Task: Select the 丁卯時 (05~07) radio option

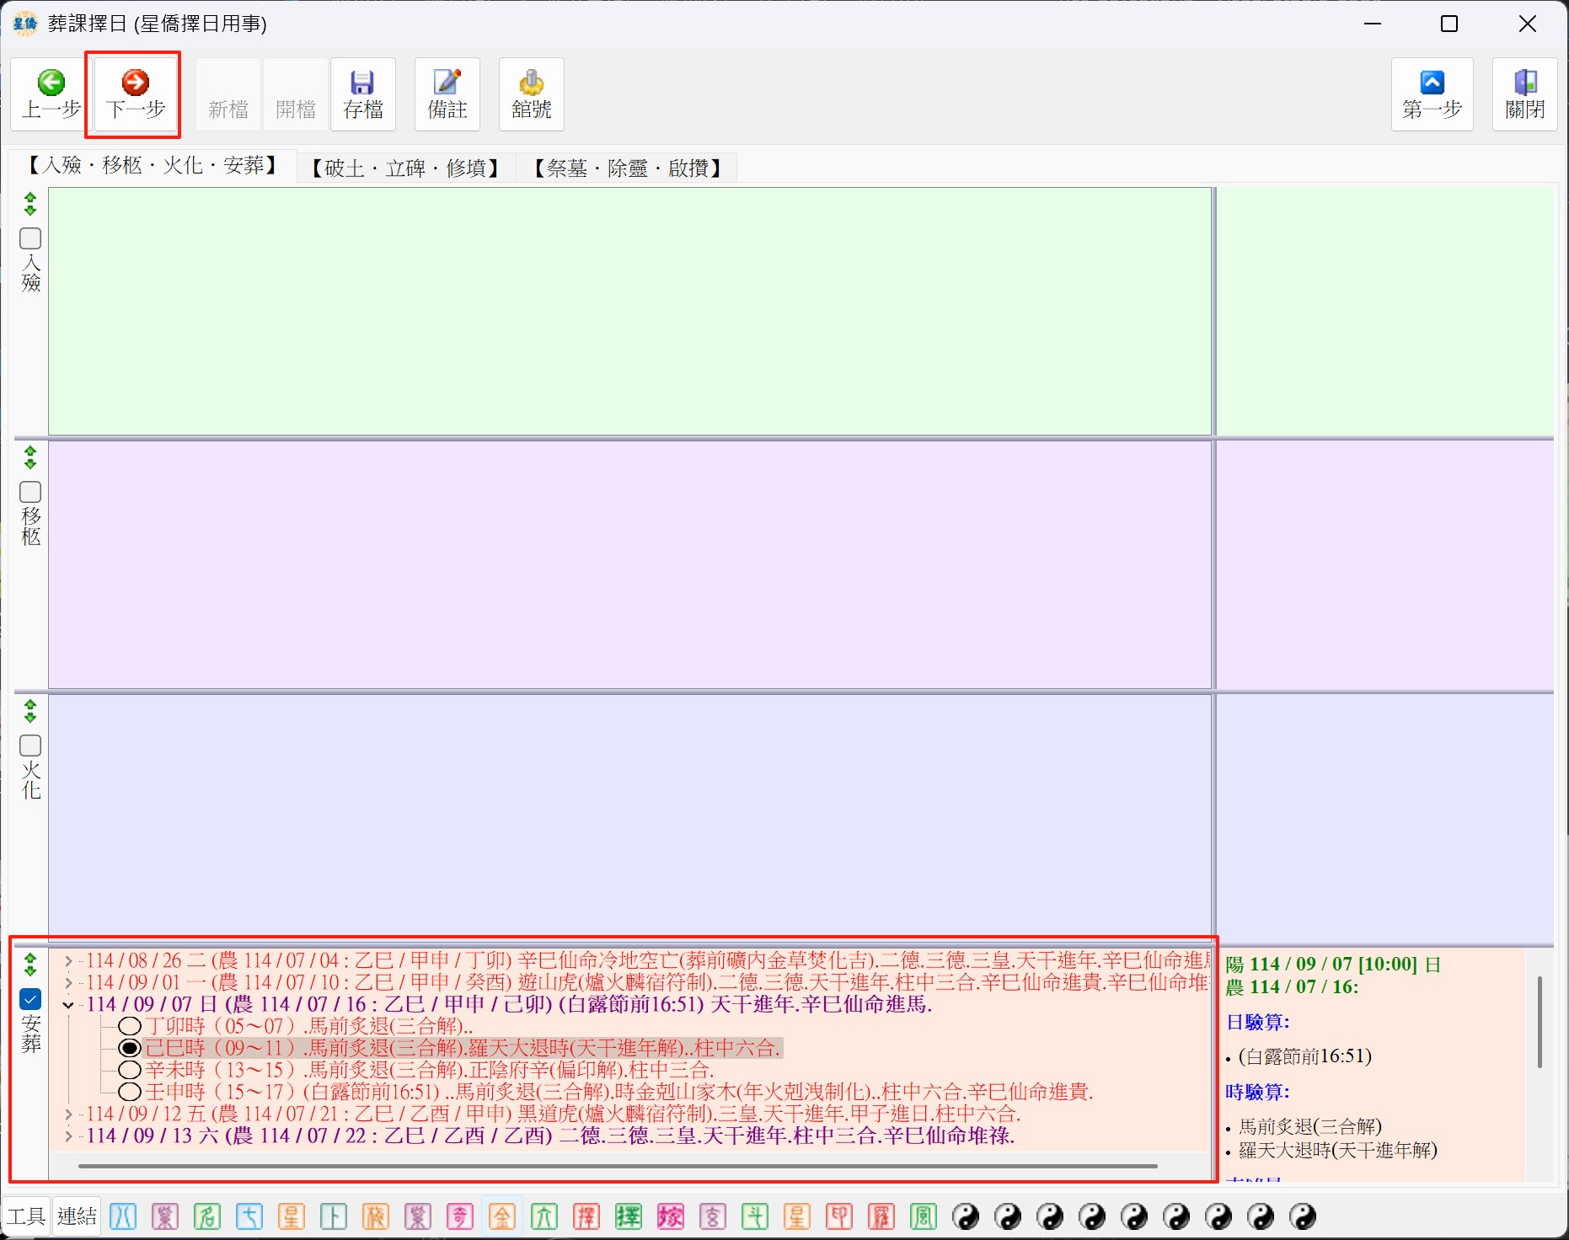Action: coord(129,1026)
